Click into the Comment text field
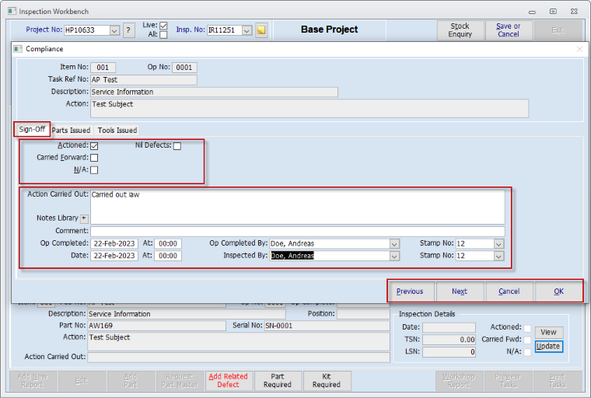Image resolution: width=591 pixels, height=398 pixels. 297,231
